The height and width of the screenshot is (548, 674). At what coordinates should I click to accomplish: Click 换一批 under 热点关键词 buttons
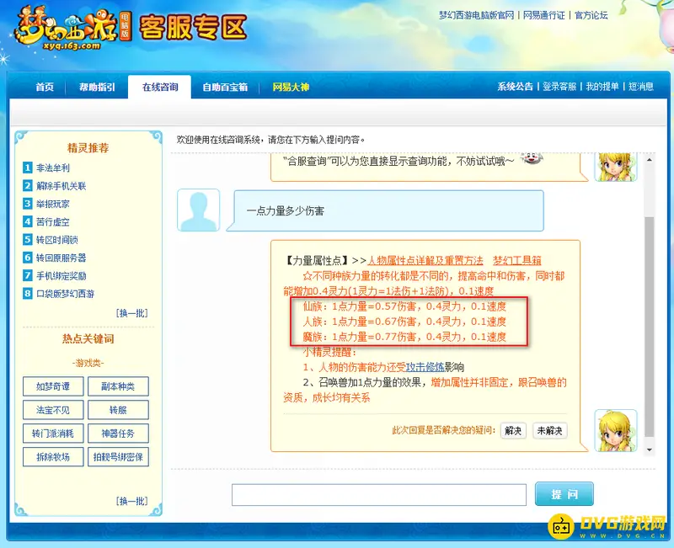(x=132, y=501)
